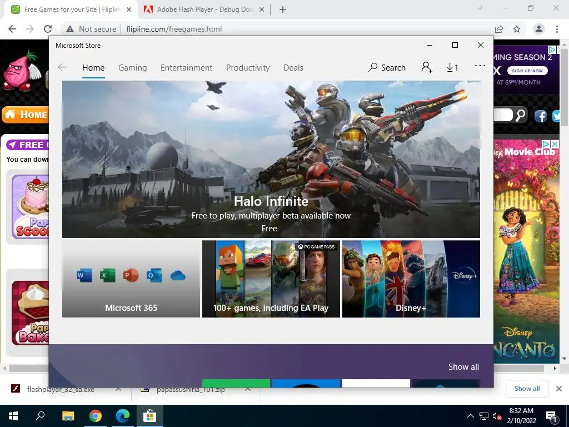The height and width of the screenshot is (427, 569).
Task: Open the Windows Start menu
Action: 13,416
